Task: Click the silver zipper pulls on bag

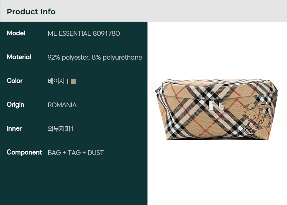Action: pyautogui.click(x=216, y=105)
